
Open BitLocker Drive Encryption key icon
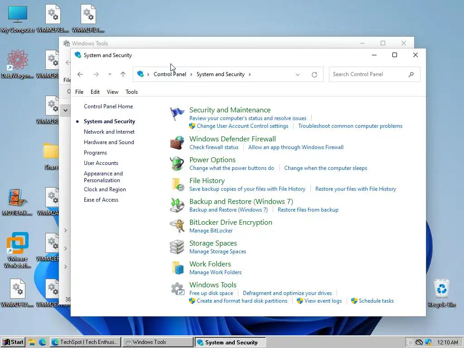point(177,226)
